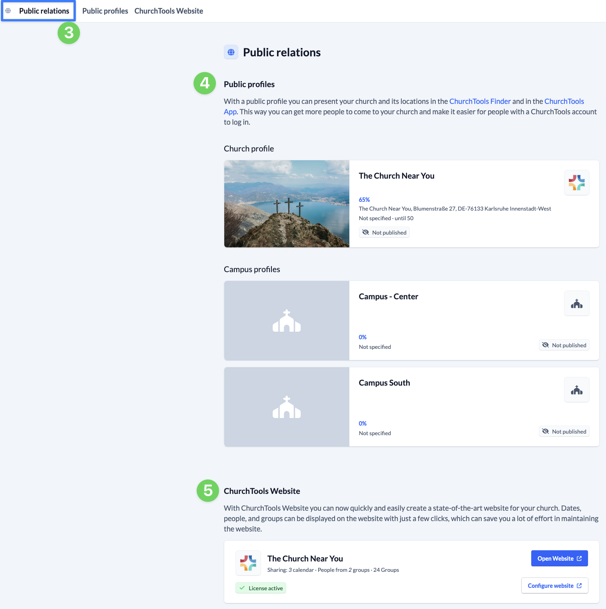Toggle Not published status on The Church Near You

tap(384, 233)
